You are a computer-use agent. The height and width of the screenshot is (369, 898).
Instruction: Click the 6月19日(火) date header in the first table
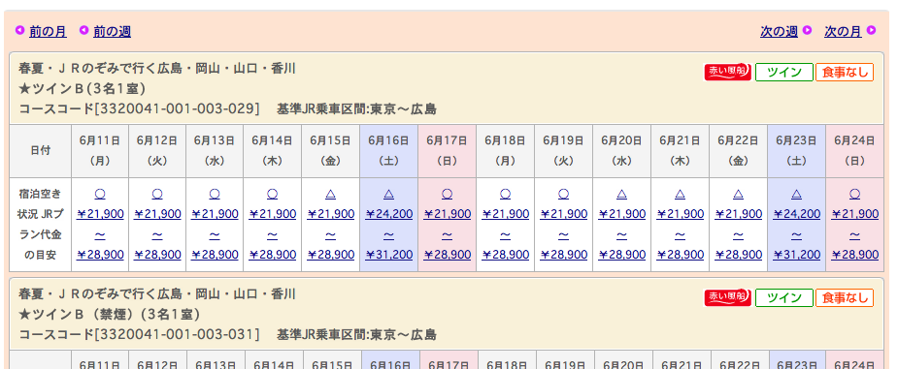click(564, 151)
